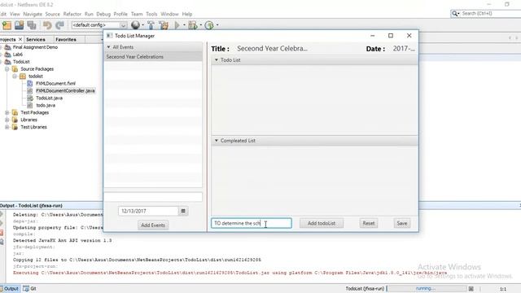Viewport: 521px width, 293px height.
Task: Select Seceond Year Celebrations event
Action: [153, 57]
